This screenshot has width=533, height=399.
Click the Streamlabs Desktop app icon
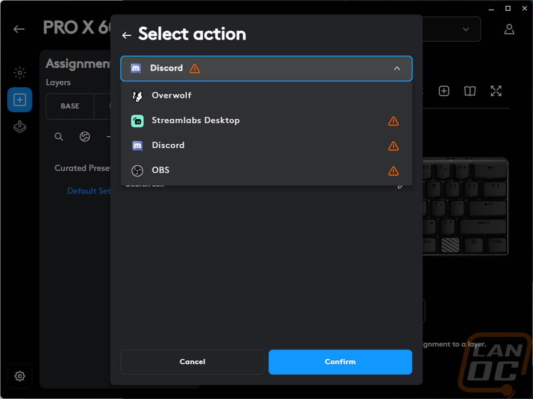[137, 121]
